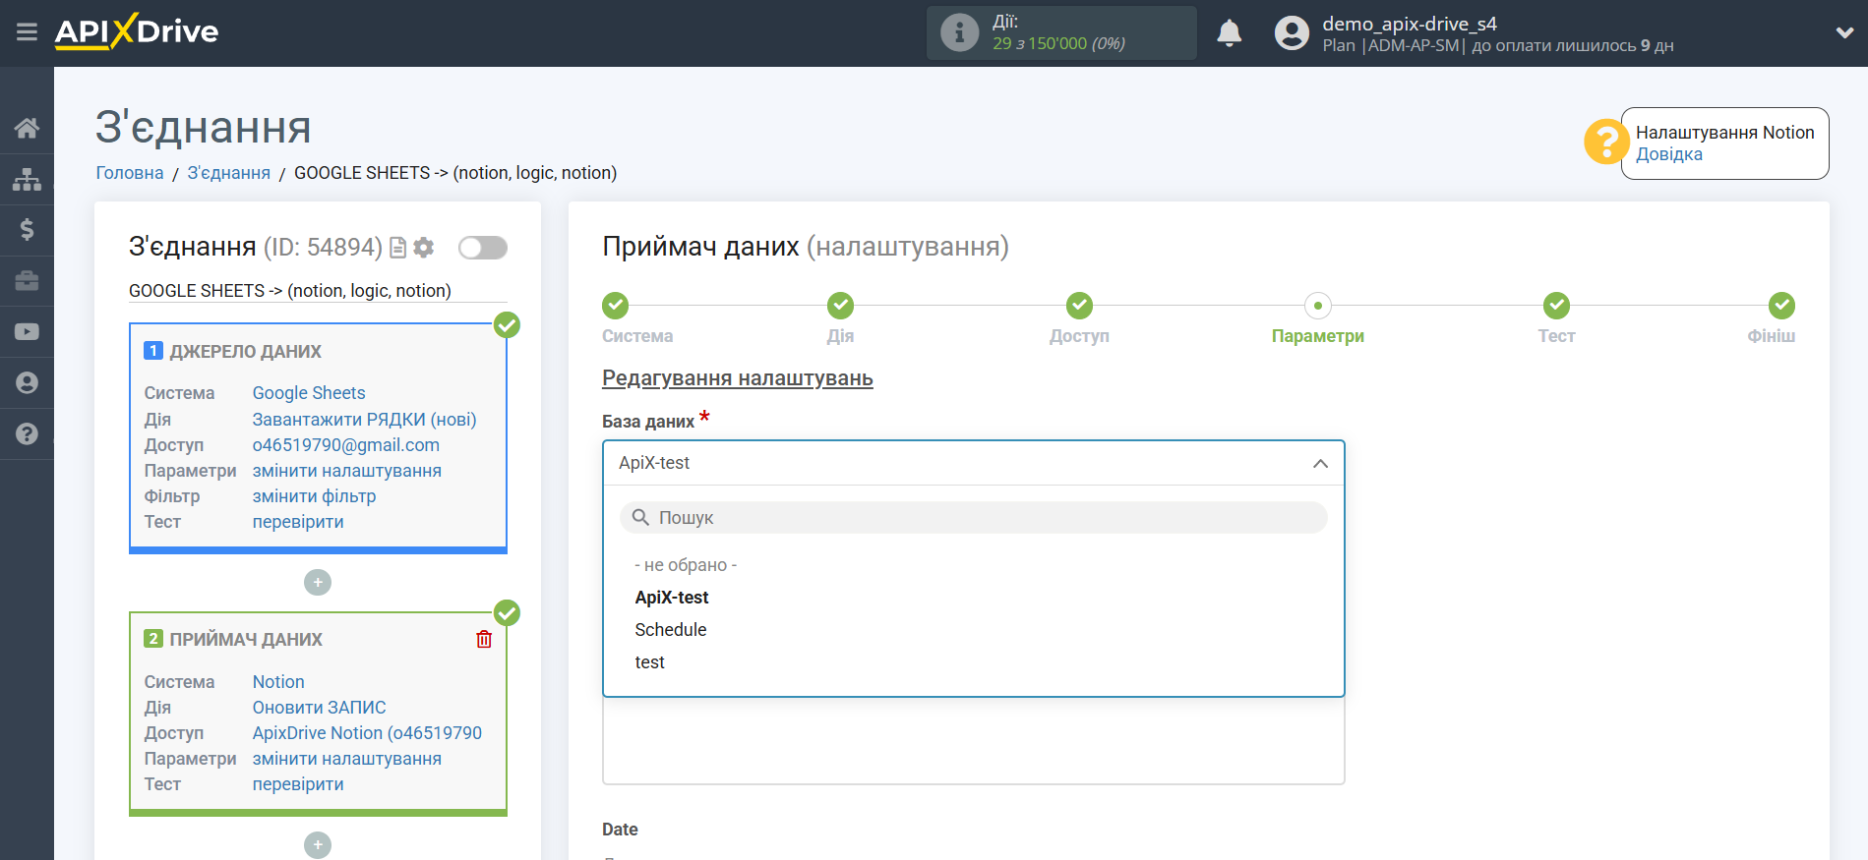Delete the data receiver block
The height and width of the screenshot is (860, 1868).
484,639
